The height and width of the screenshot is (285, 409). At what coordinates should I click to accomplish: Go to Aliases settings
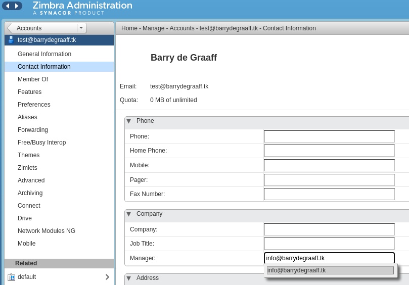27,117
